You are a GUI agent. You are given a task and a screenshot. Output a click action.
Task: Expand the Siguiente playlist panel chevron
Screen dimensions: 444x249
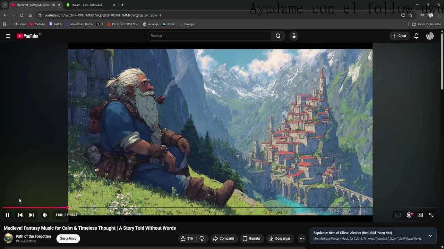tap(430, 236)
